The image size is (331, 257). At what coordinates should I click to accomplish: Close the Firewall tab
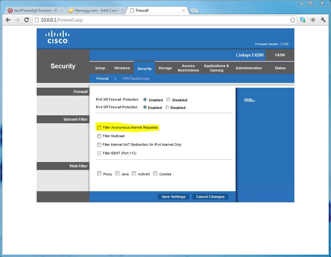(183, 10)
